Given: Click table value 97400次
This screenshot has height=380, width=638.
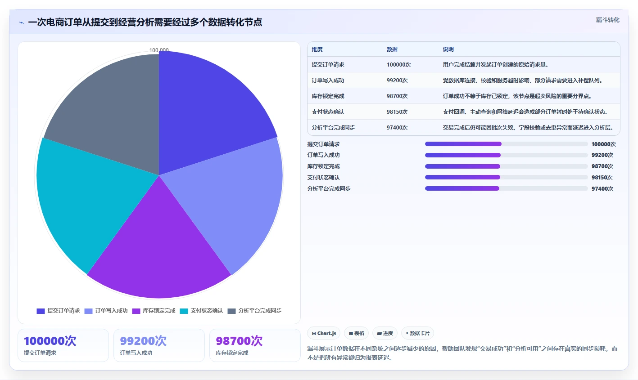Looking at the screenshot, I should [x=397, y=128].
